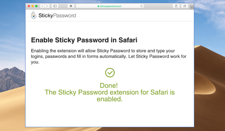Go forward with Safari's forward arrow
225x131 pixels.
tap(47, 6)
